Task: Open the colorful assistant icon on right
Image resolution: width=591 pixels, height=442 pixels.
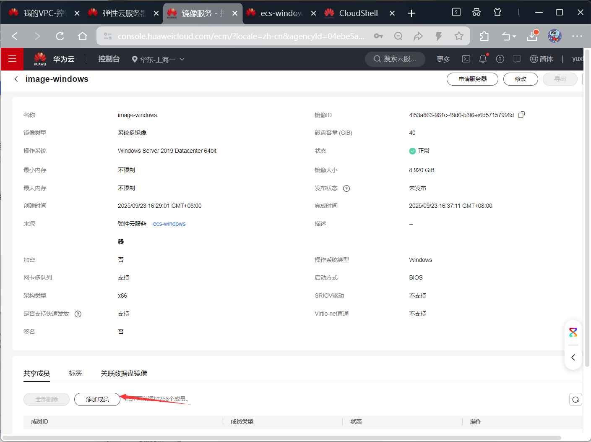Action: [573, 332]
